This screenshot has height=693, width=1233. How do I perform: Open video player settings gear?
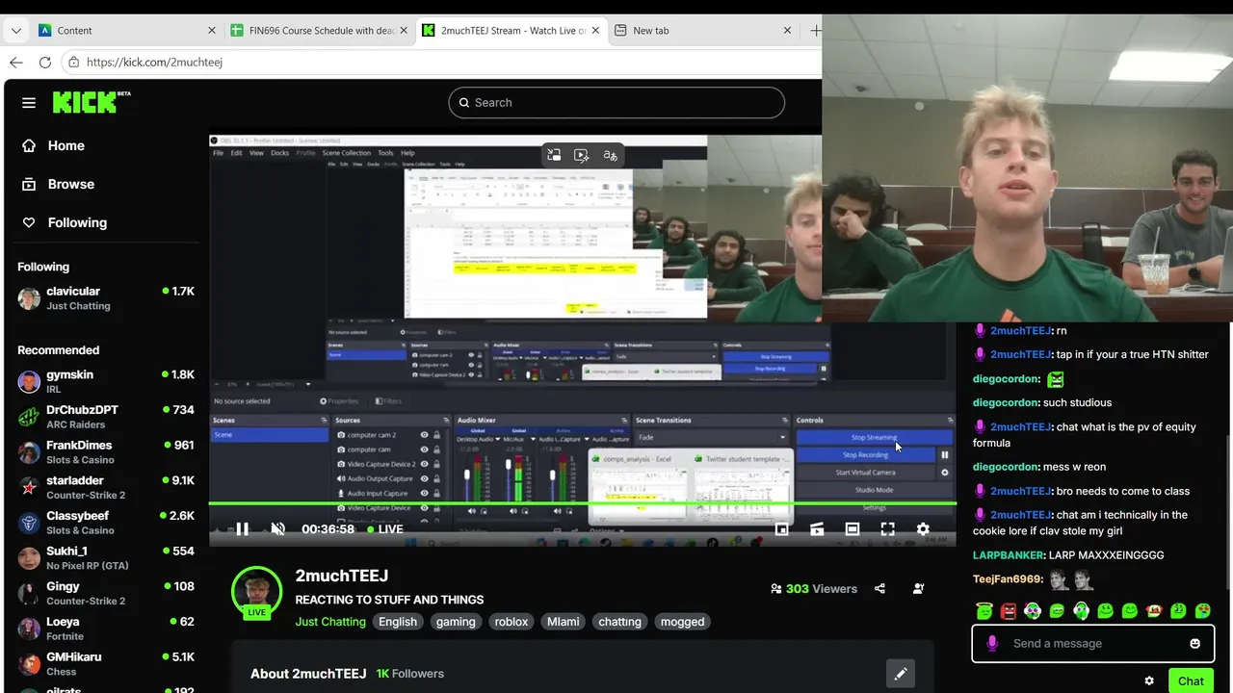point(923,528)
